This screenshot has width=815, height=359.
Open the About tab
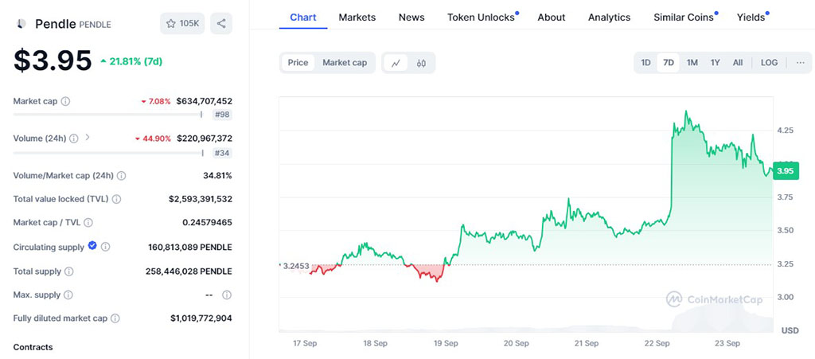552,18
